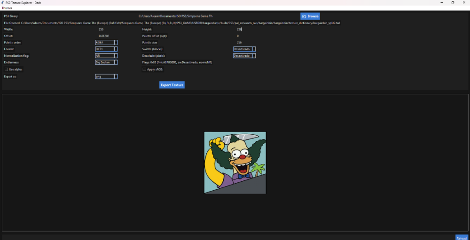This screenshot has height=240, width=470.
Task: Click the File Opened path text
Action: pyautogui.click(x=172, y=23)
